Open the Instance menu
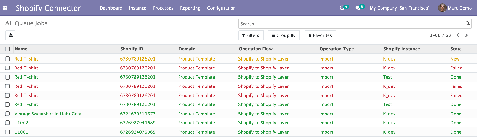 tap(138, 8)
